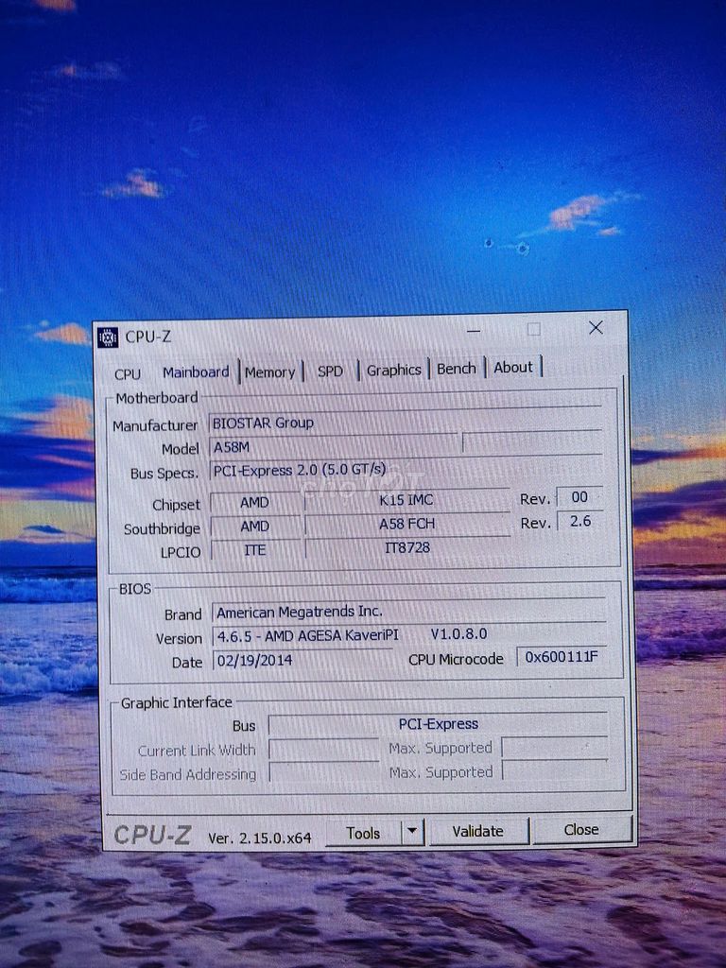Viewport: 726px width, 968px height.
Task: Click the Model field A58M
Action: 335,446
